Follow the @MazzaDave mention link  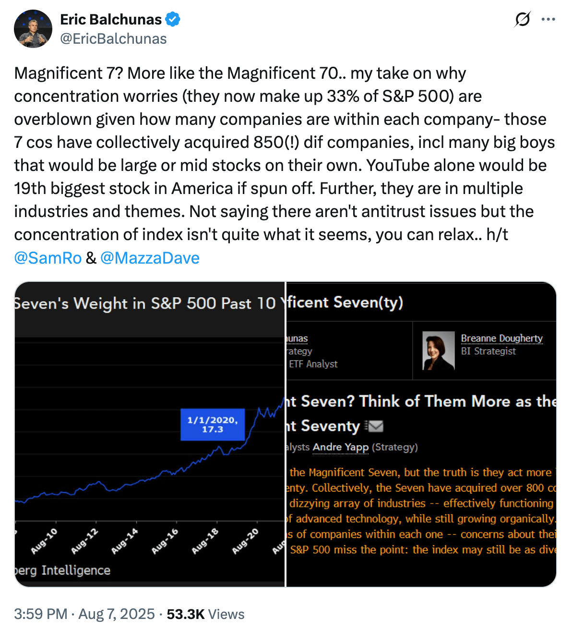pyautogui.click(x=150, y=258)
